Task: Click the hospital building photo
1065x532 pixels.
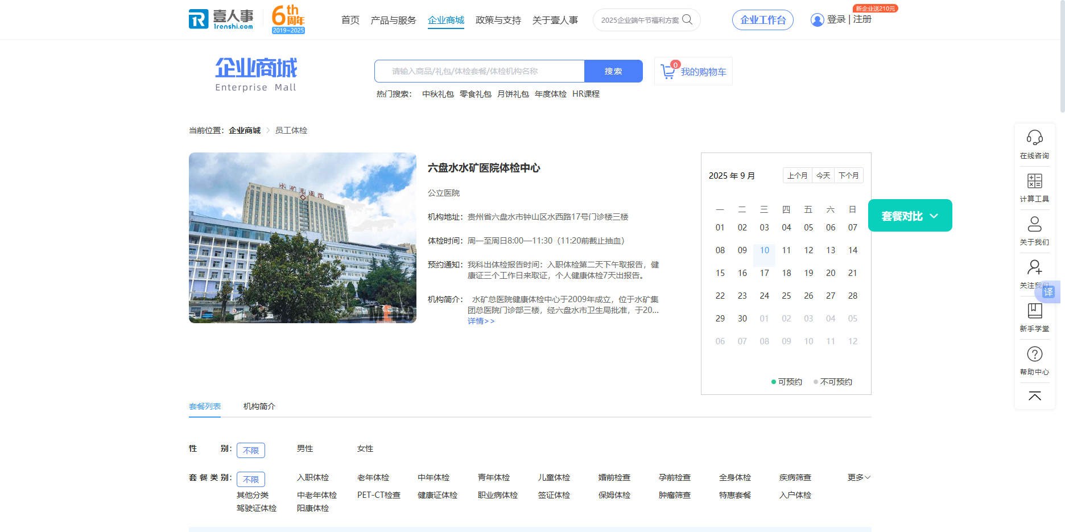Action: click(303, 238)
